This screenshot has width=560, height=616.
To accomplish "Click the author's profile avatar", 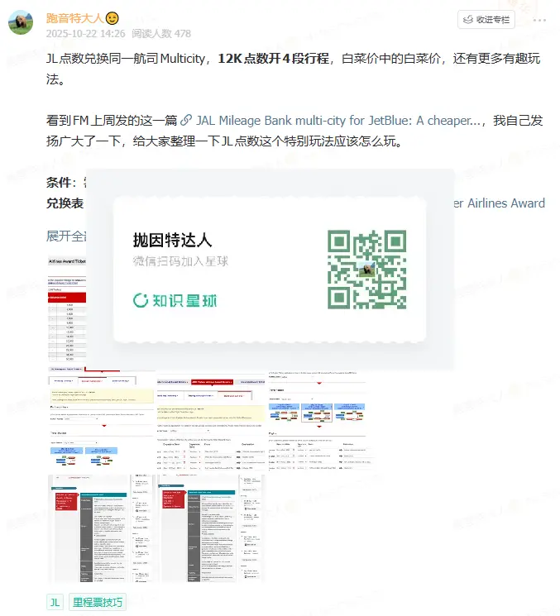I will click(x=21, y=23).
